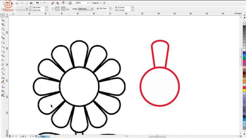The width and height of the screenshot is (246, 138).
Task: Select the Interactive Fill tool
Action: click(3, 95)
